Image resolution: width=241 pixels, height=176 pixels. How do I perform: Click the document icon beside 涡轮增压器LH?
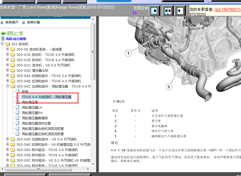[18, 107]
